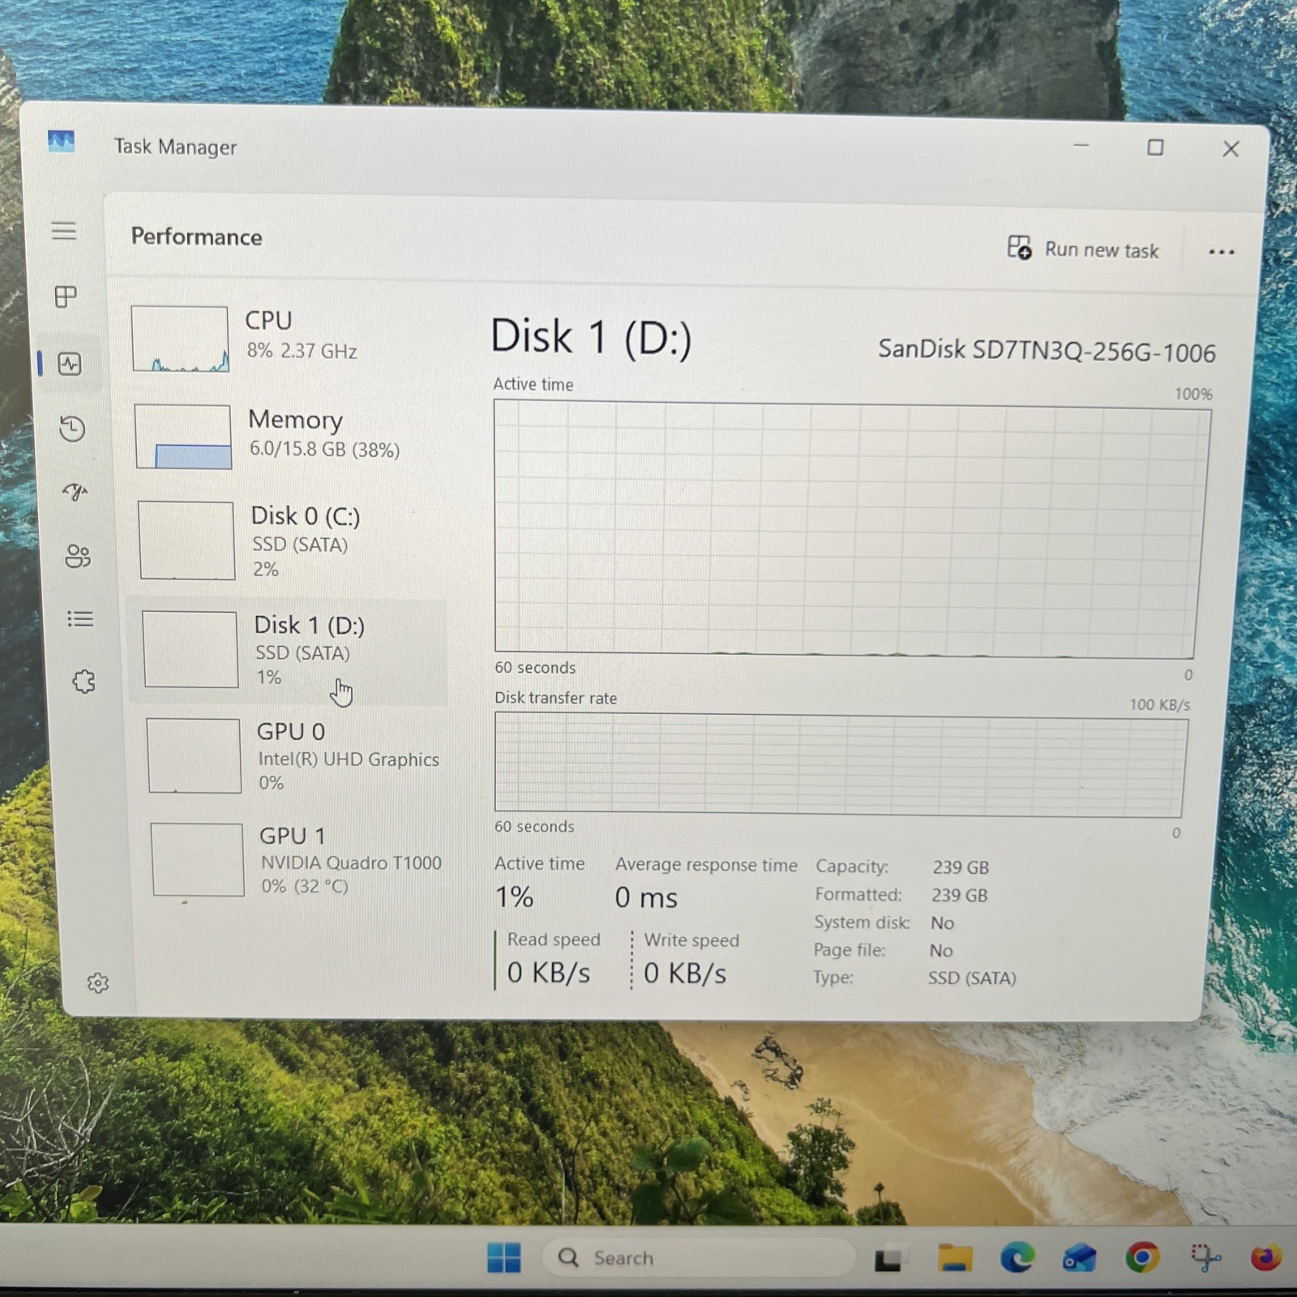Launch Google Chrome from the taskbar
Viewport: 1297px width, 1297px height.
point(1142,1257)
